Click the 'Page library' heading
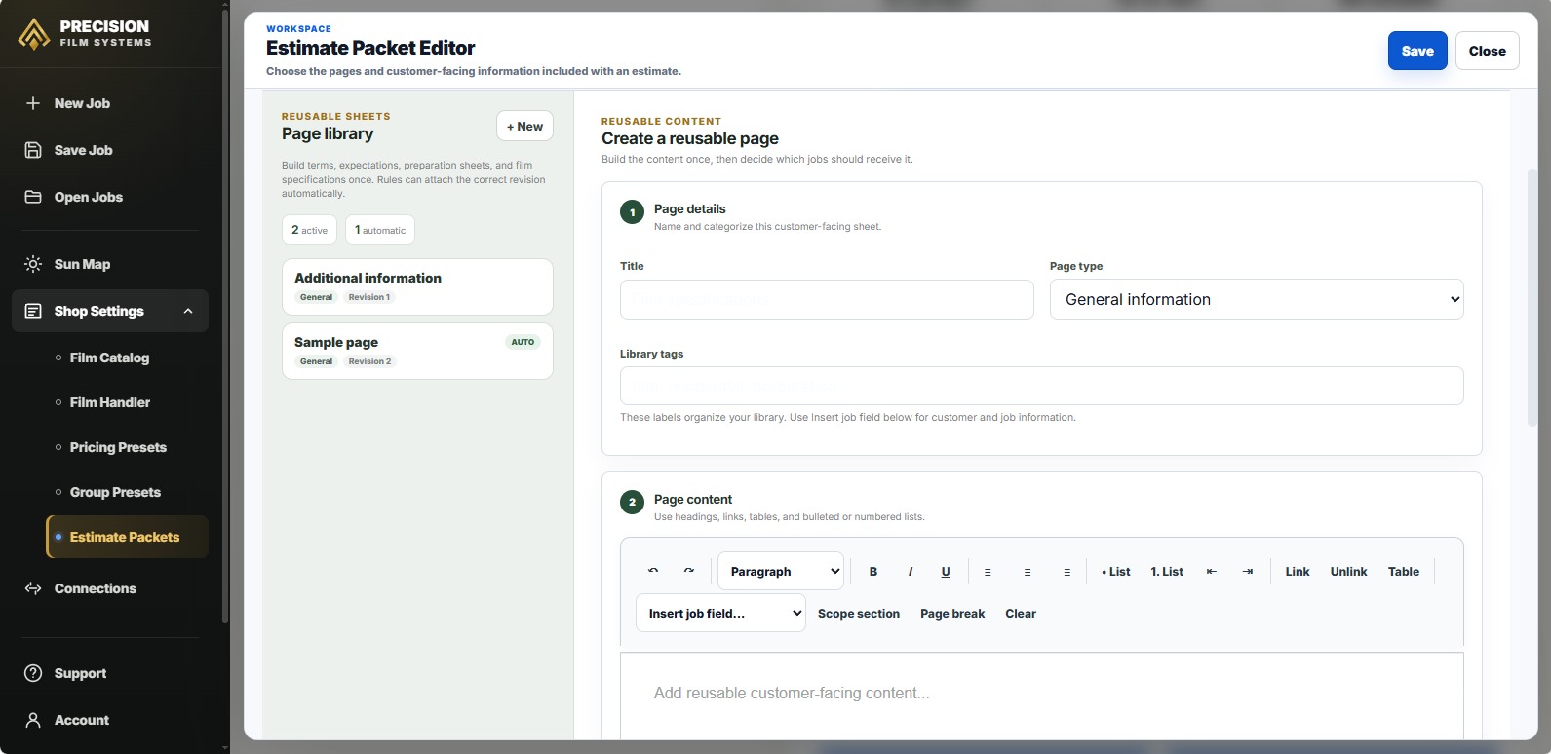Screen dimensions: 1551x754 [x=328, y=133]
